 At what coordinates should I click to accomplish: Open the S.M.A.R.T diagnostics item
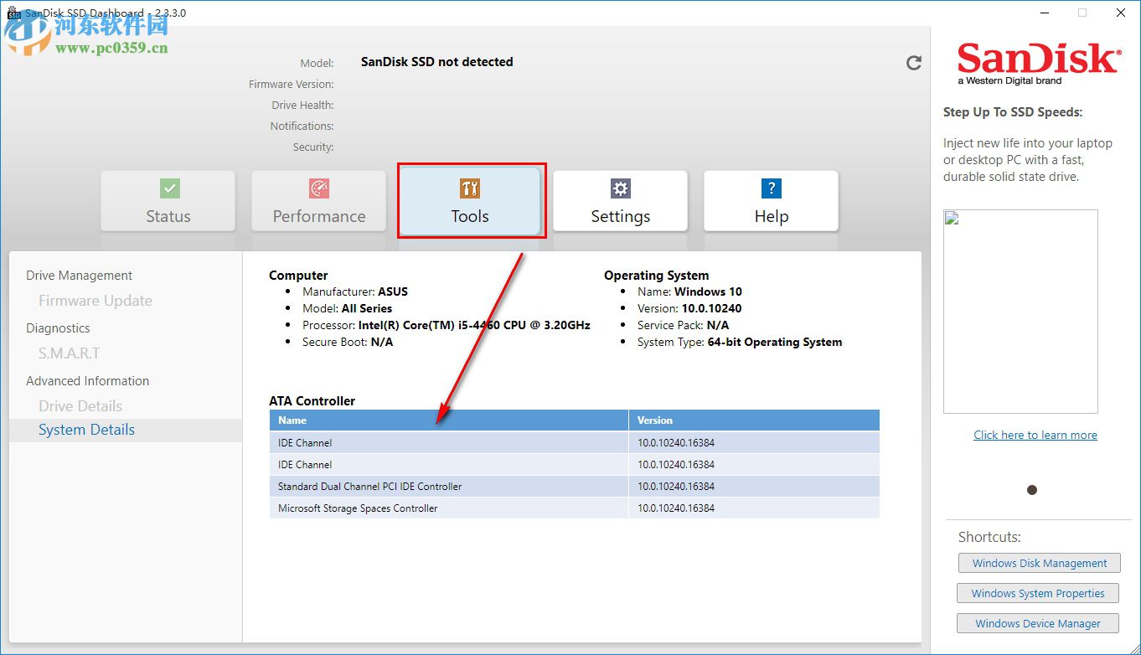click(x=69, y=353)
